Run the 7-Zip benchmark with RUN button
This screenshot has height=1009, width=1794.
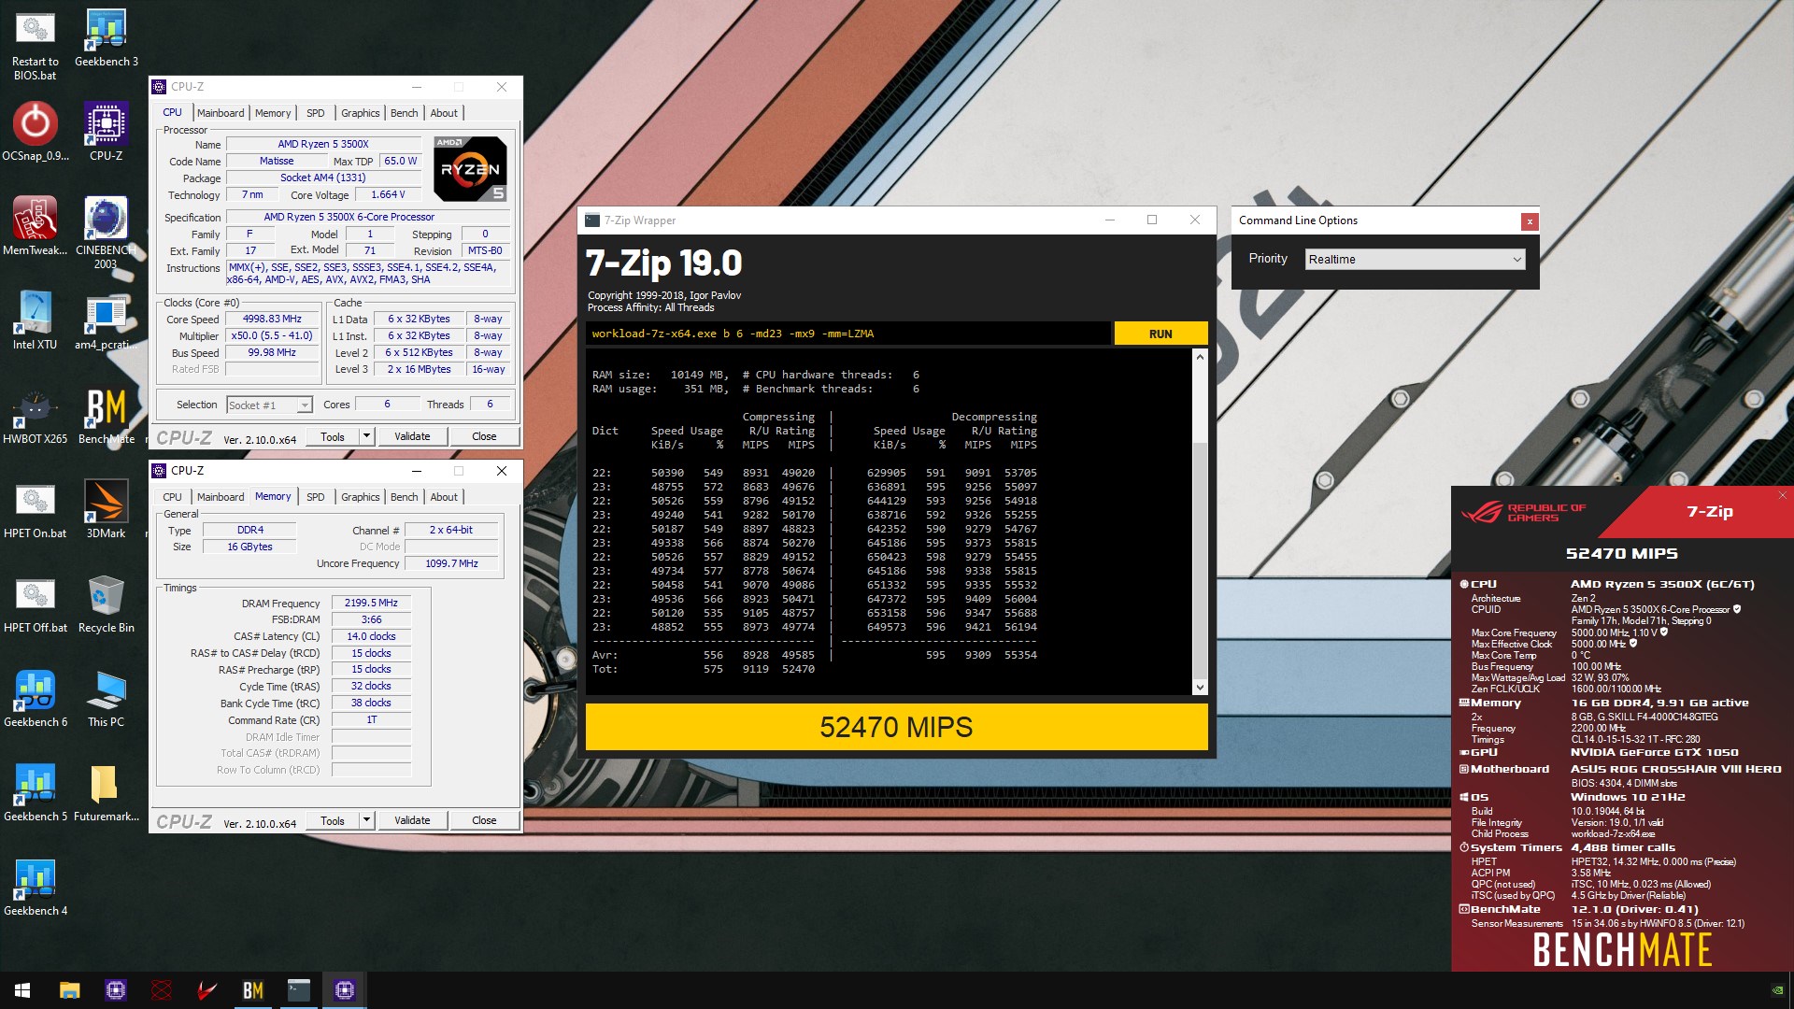(1160, 334)
